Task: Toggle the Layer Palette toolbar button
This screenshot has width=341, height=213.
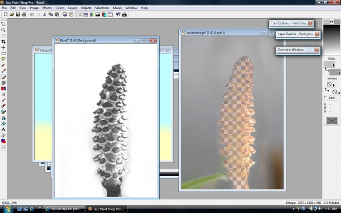Action: (x=104, y=15)
